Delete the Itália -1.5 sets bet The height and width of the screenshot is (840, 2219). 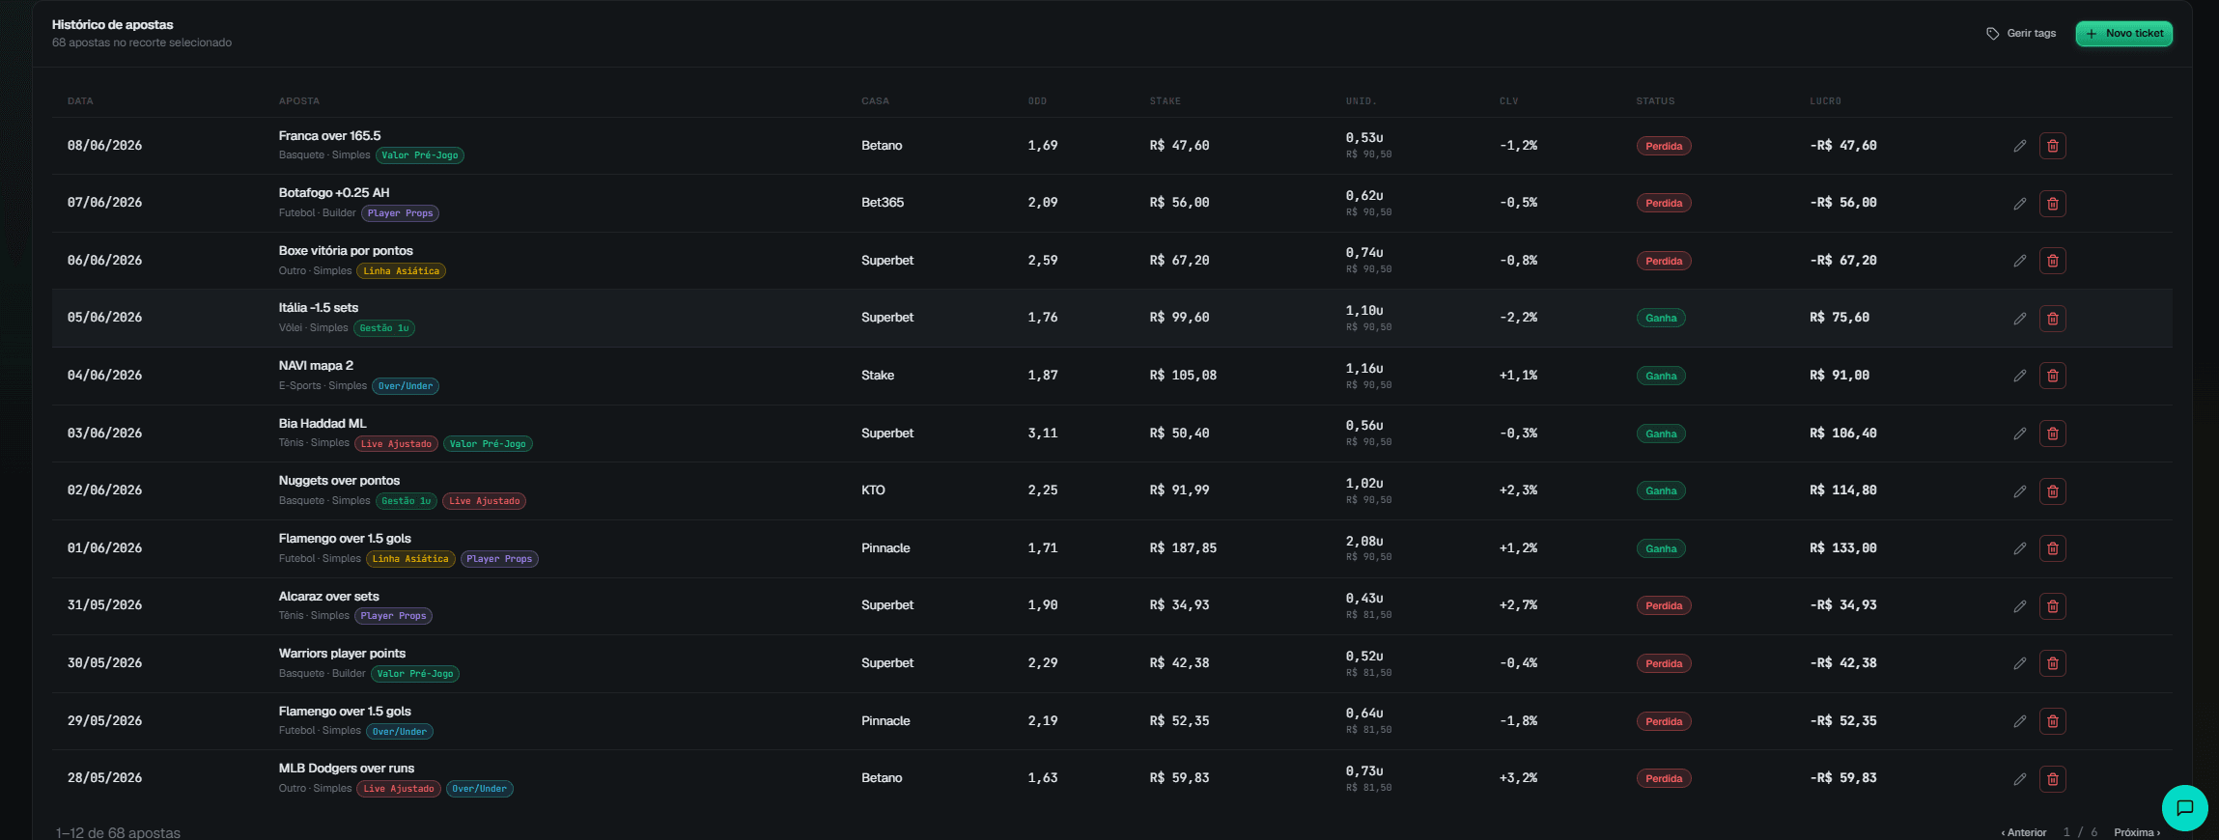point(2052,319)
